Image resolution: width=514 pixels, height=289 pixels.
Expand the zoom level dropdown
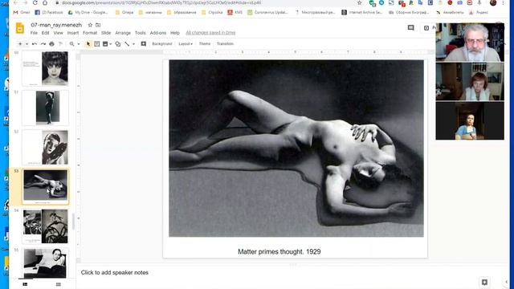pyautogui.click(x=79, y=44)
